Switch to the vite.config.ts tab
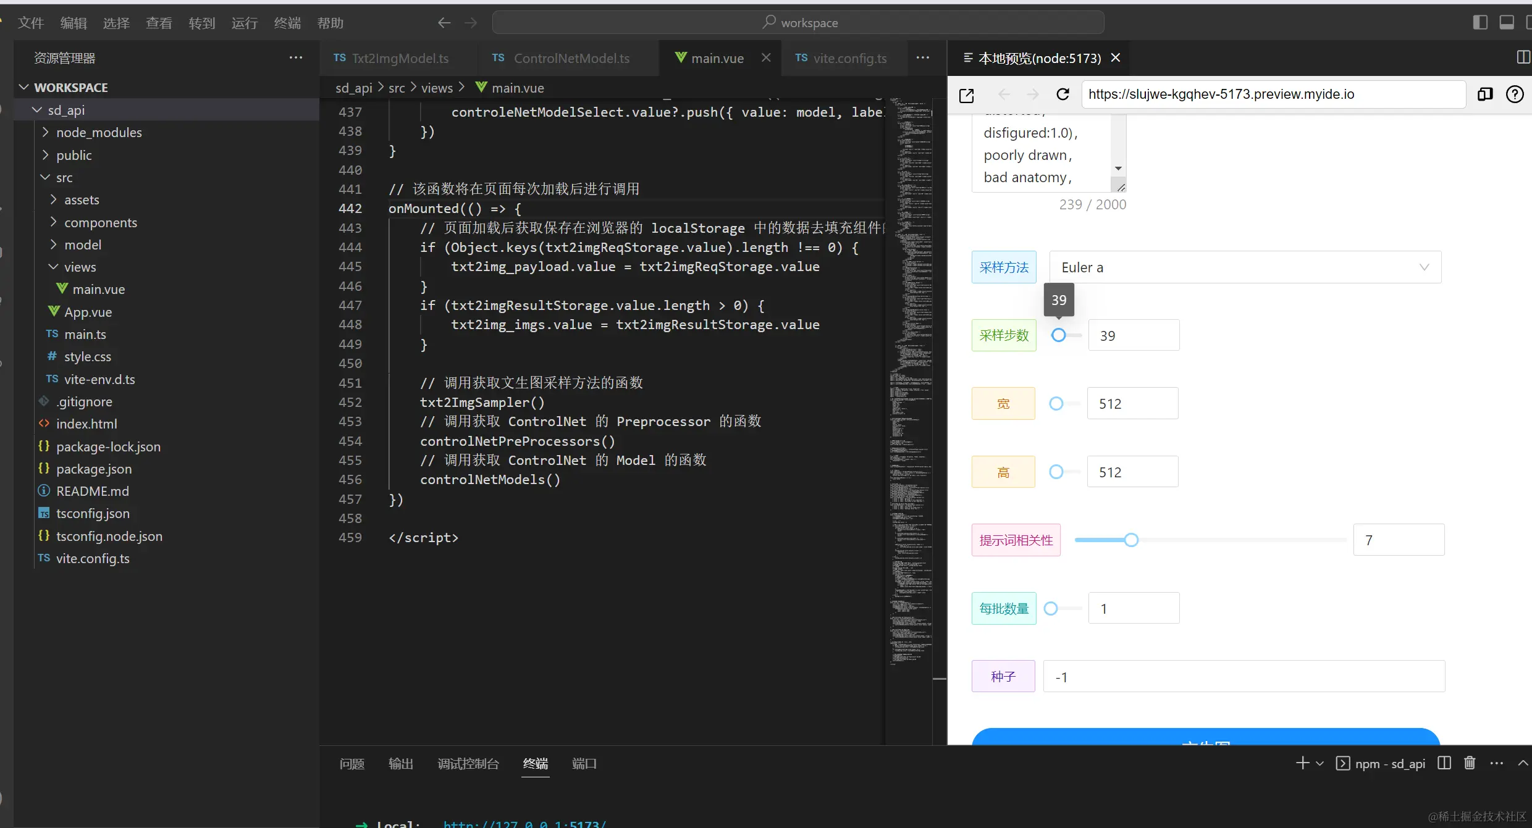 (843, 58)
